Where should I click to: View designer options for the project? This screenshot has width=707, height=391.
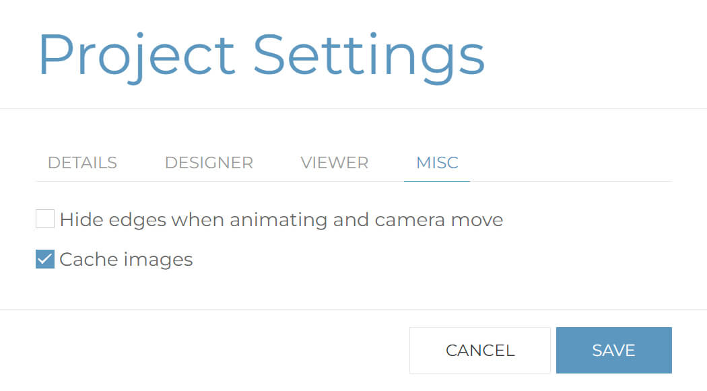click(209, 162)
